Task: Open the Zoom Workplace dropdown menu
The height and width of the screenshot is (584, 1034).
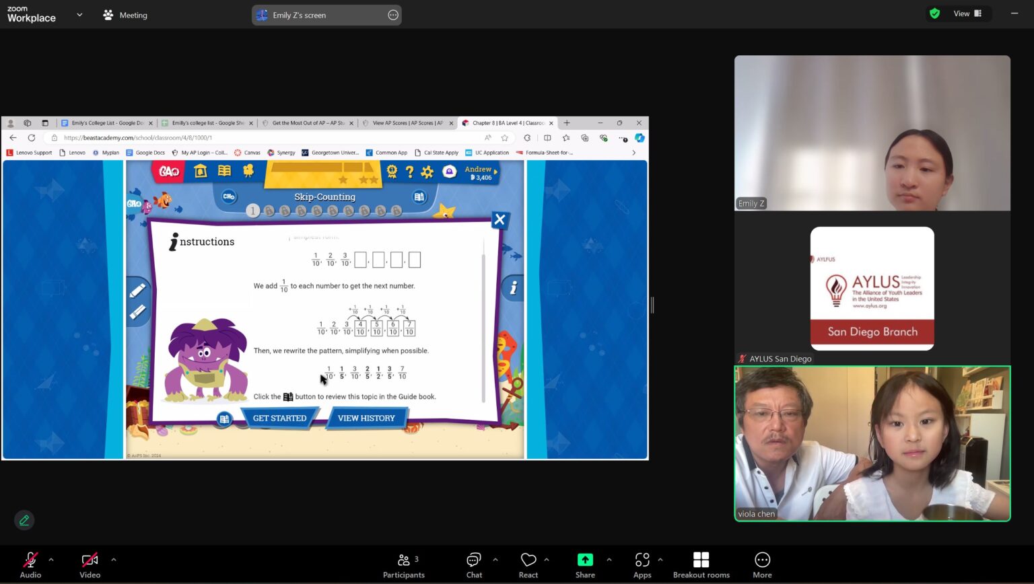Action: coord(79,15)
